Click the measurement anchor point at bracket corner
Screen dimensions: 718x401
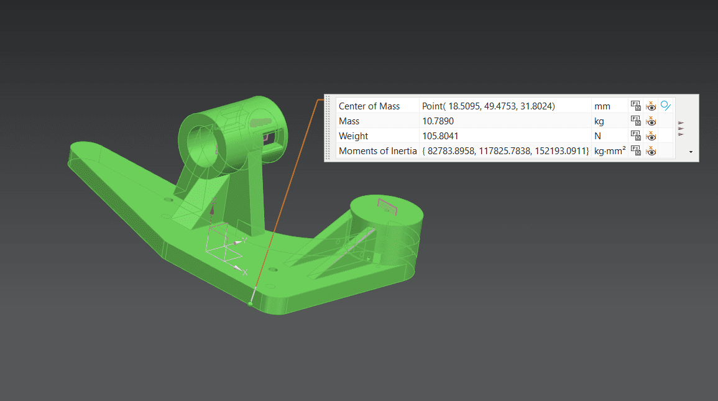pos(250,303)
